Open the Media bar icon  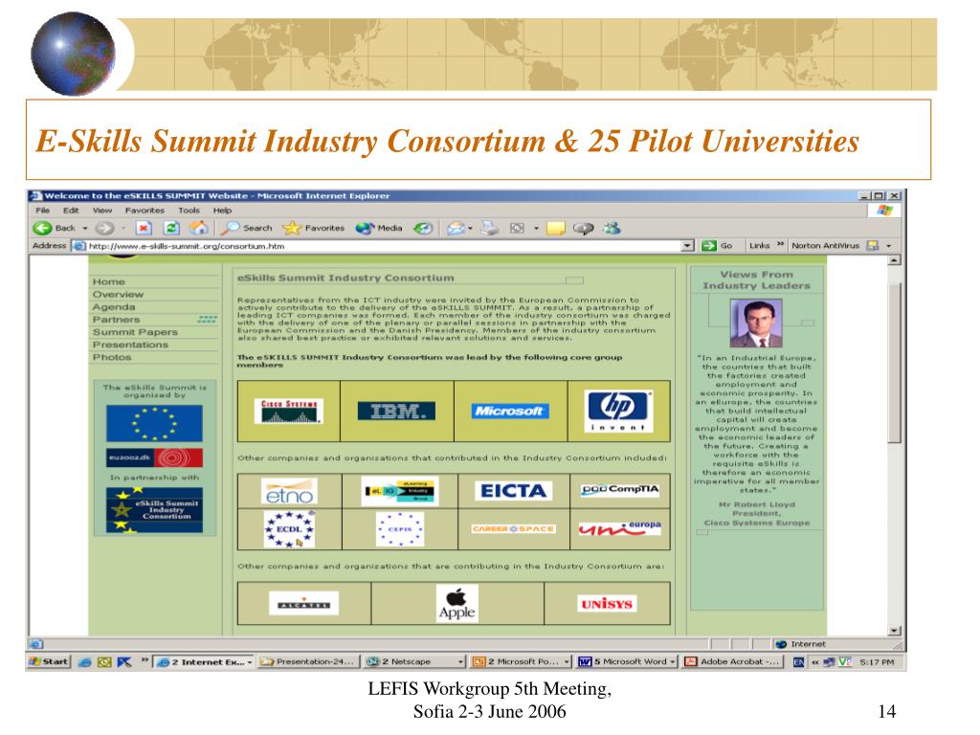[x=365, y=228]
